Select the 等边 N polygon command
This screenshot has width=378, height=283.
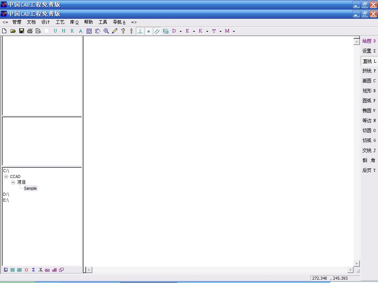coord(369,120)
